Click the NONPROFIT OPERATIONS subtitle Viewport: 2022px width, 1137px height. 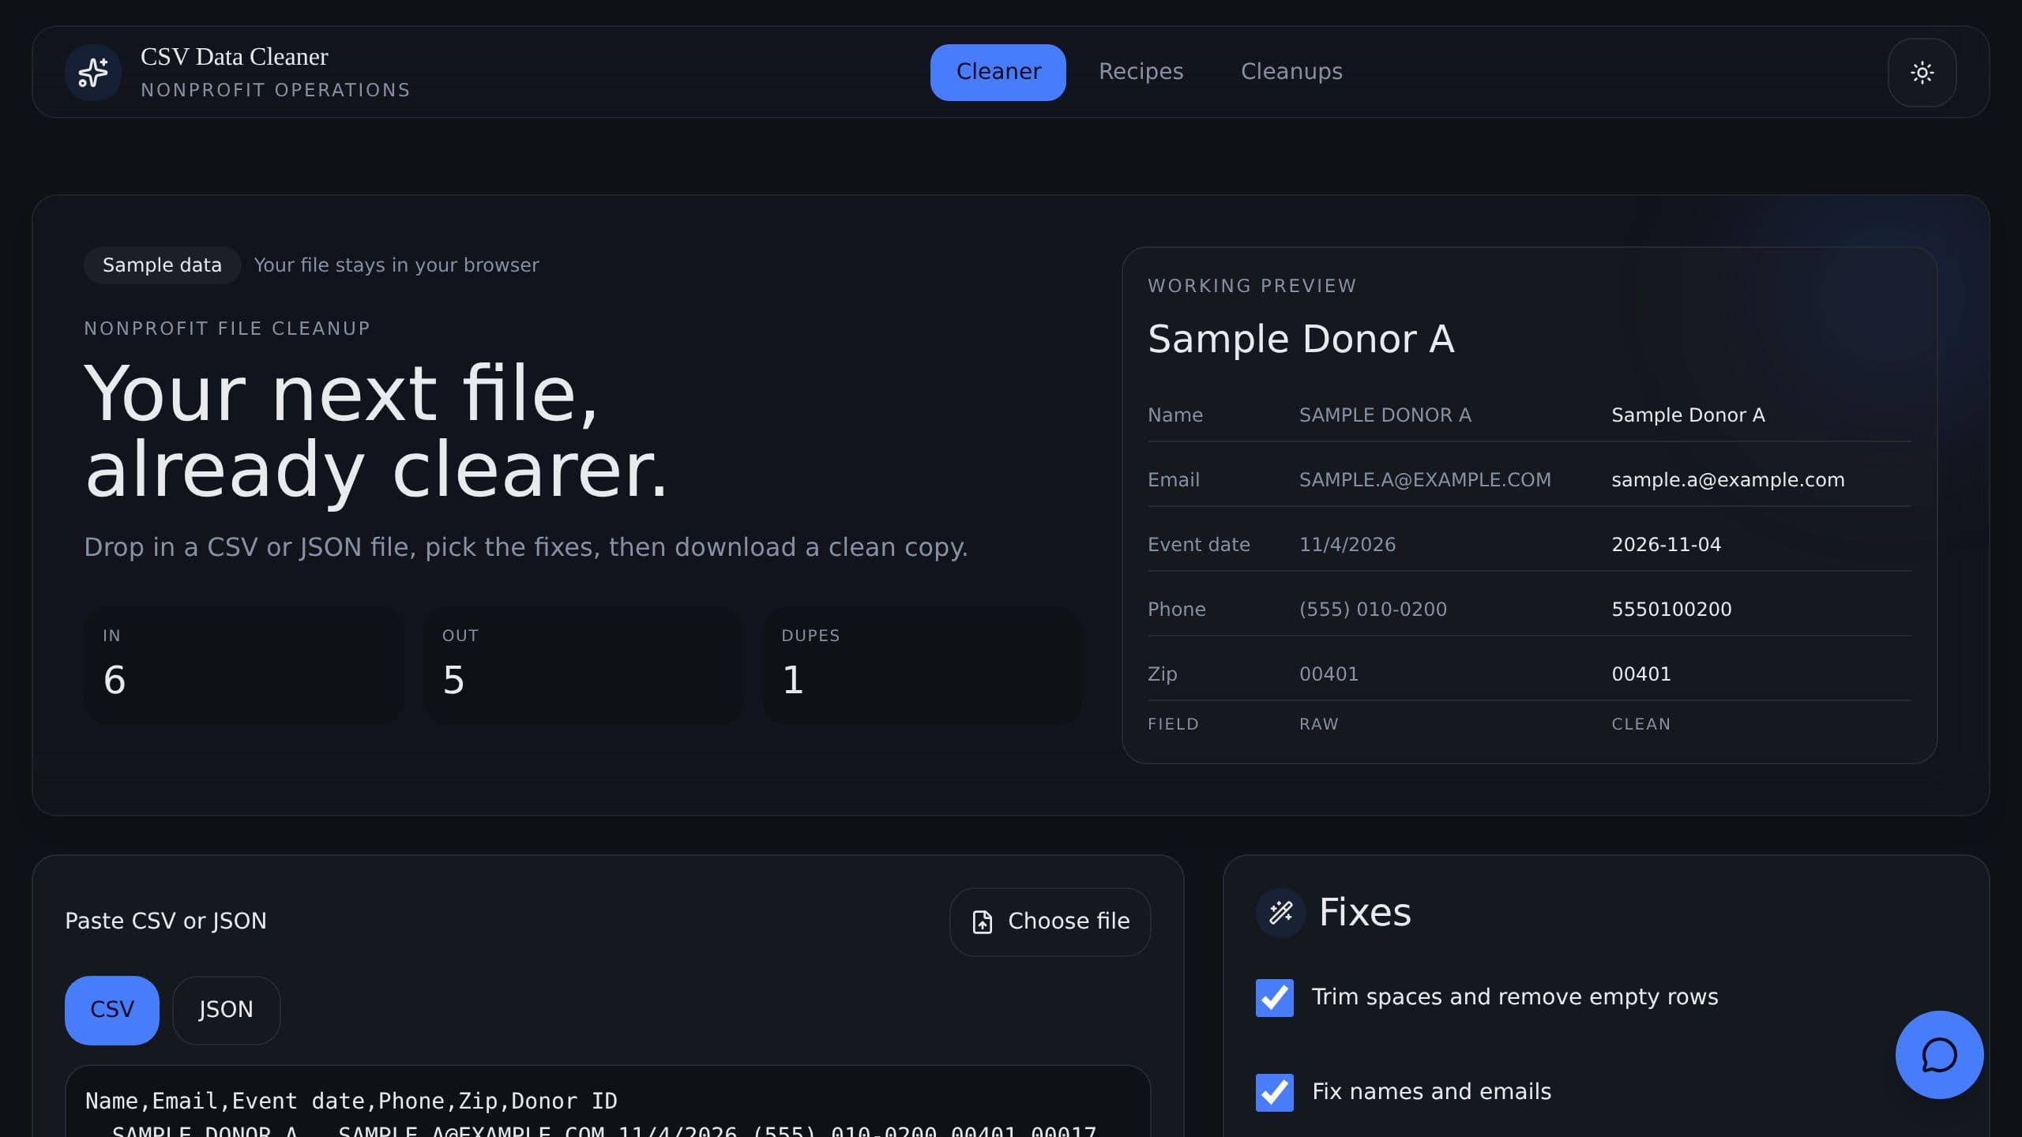pyautogui.click(x=276, y=91)
